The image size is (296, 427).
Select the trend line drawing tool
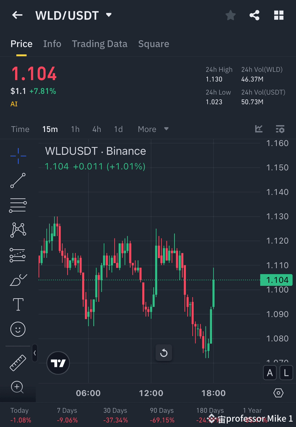click(x=18, y=181)
